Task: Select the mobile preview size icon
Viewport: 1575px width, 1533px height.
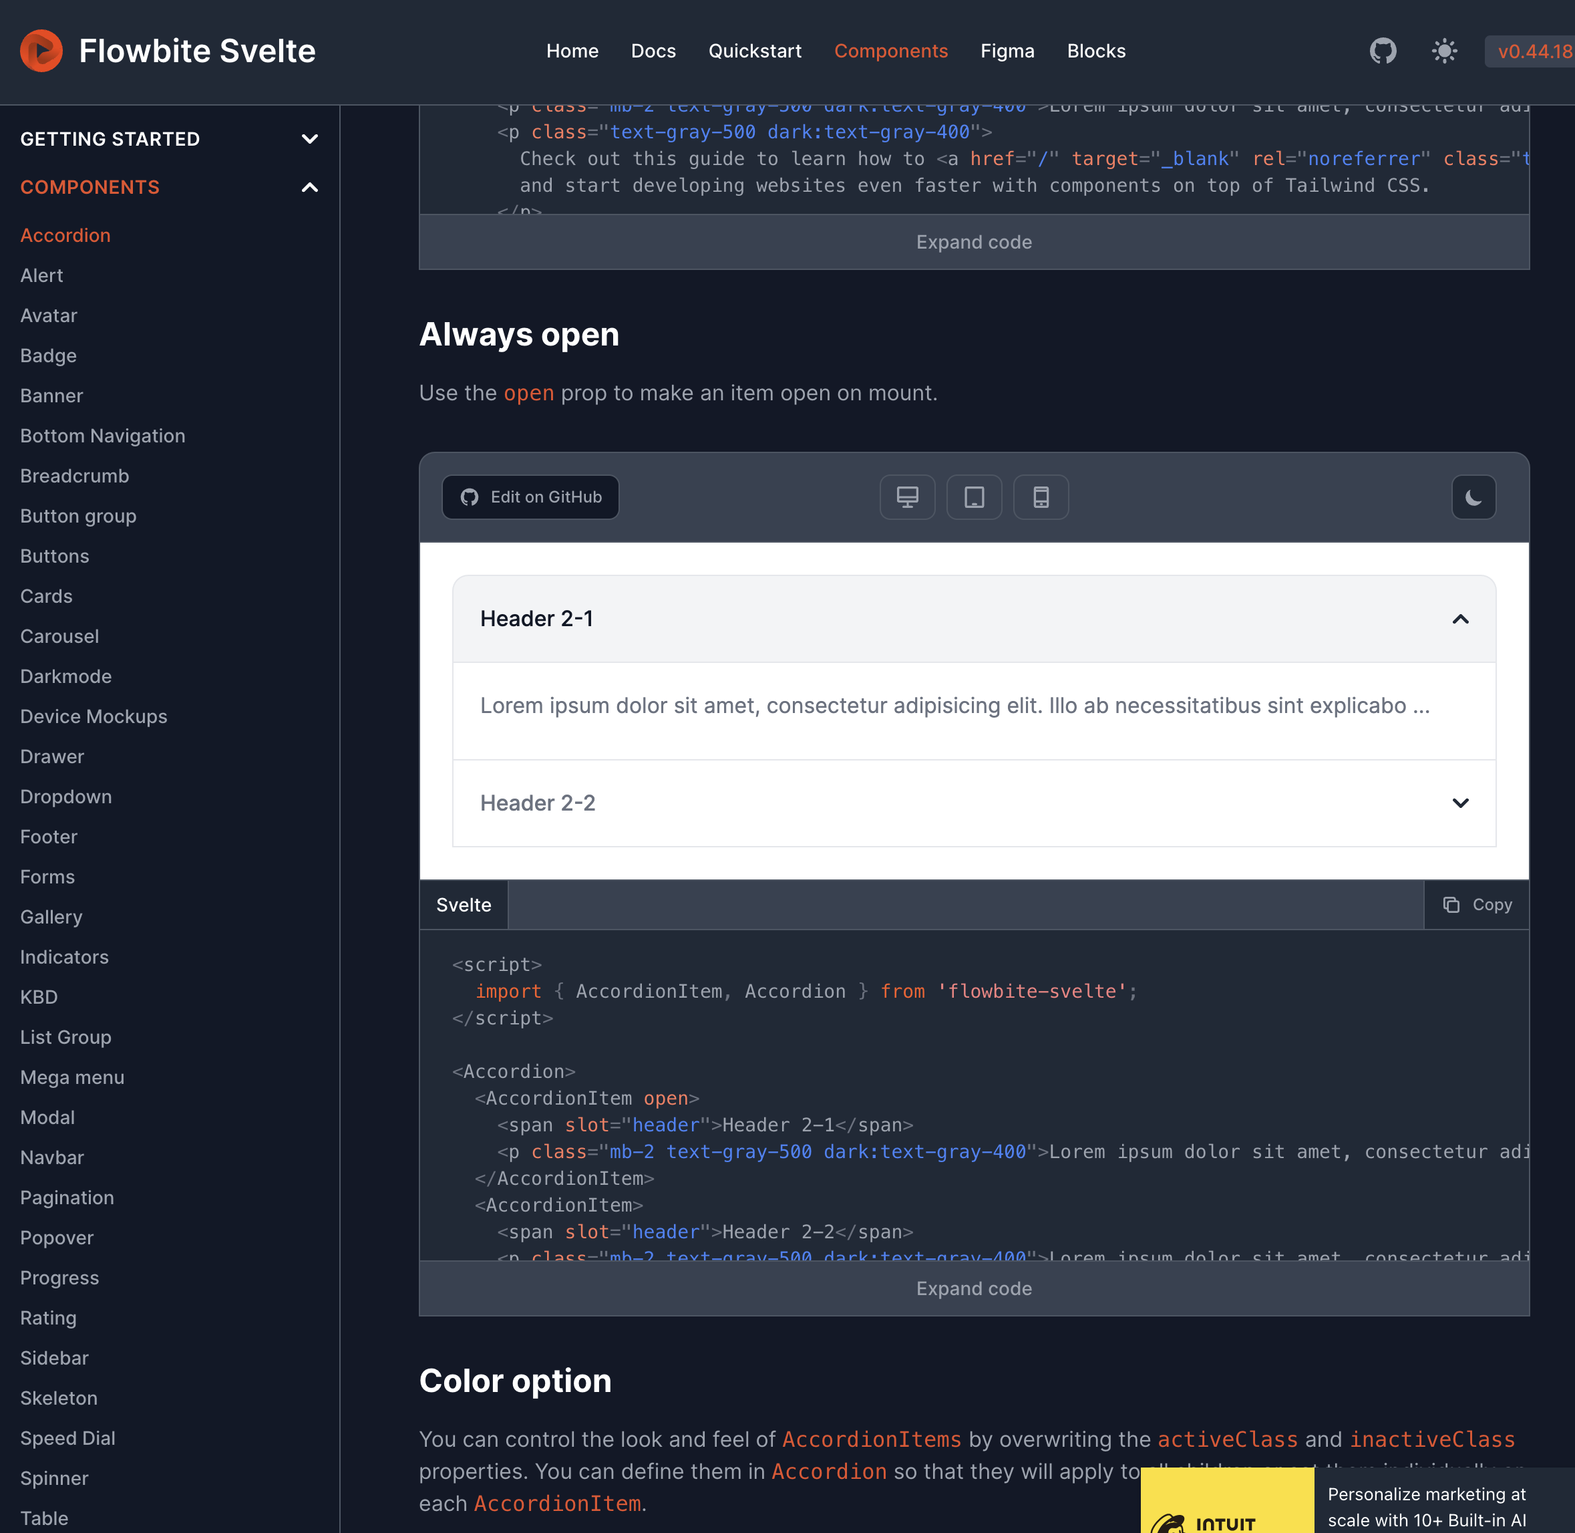Action: [x=1041, y=497]
